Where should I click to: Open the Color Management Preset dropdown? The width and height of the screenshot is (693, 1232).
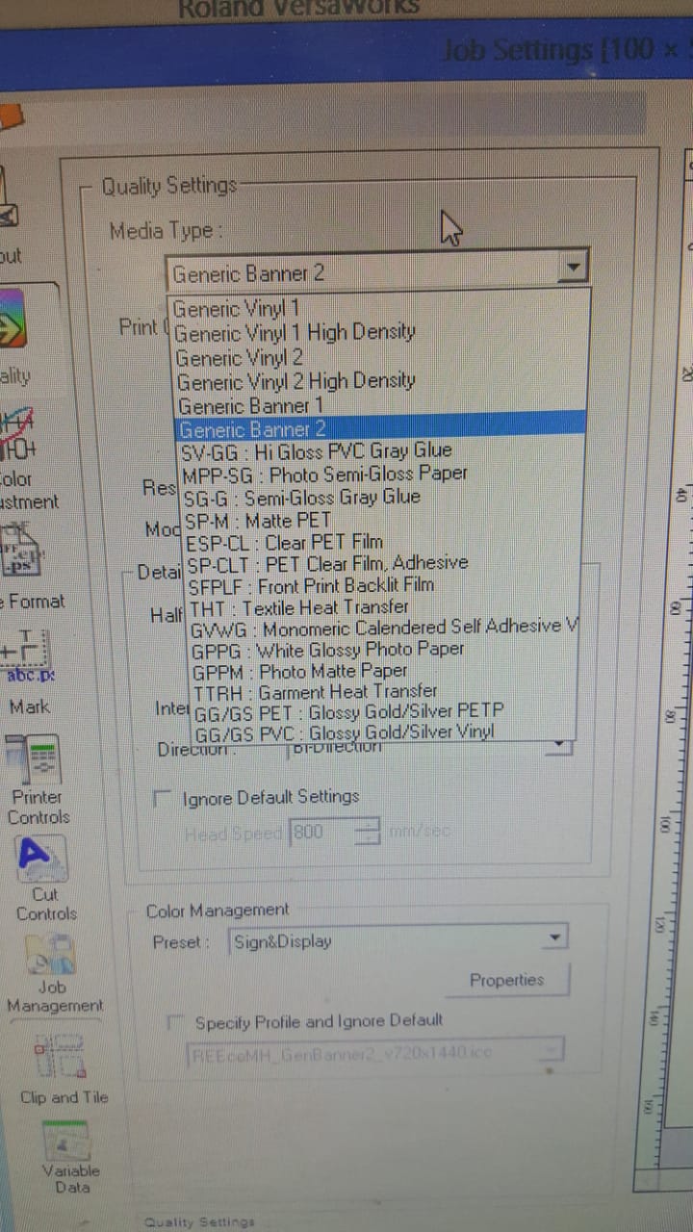click(x=398, y=940)
